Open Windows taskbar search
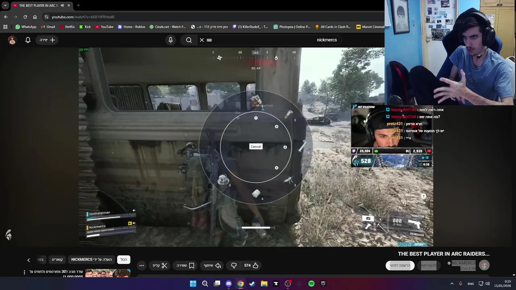 click(205, 284)
